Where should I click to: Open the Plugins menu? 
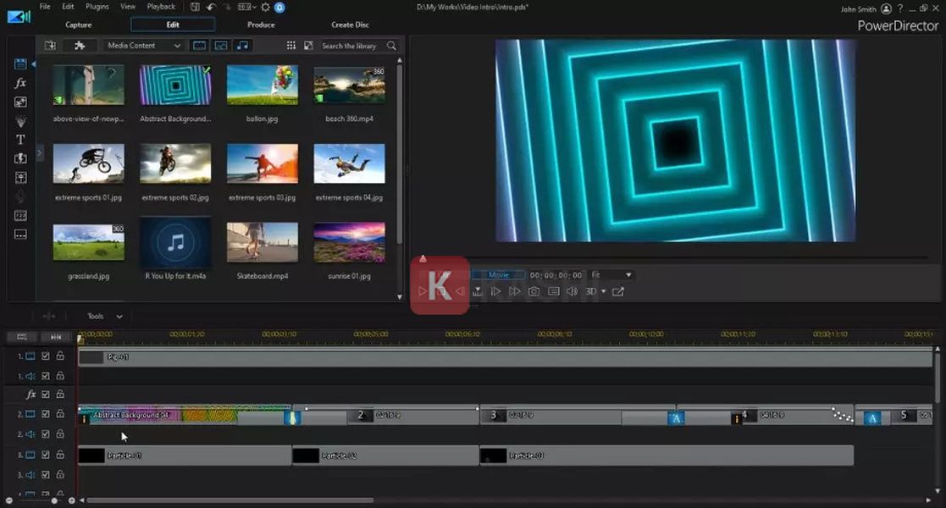pos(97,7)
